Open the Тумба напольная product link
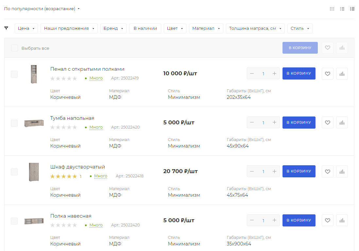This screenshot has height=251, width=359. click(x=72, y=118)
